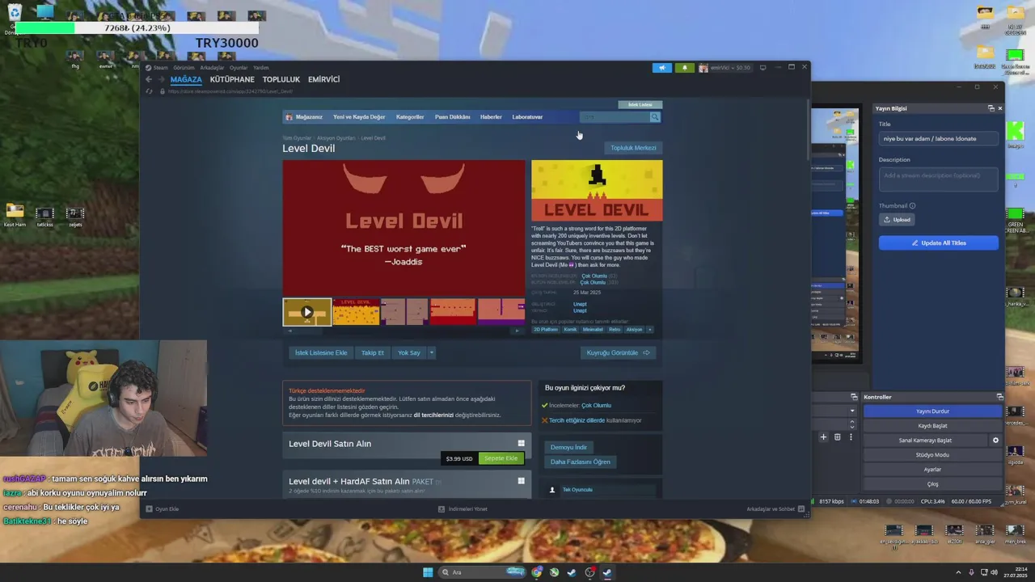Viewport: 1035px width, 582px height.
Task: Open Puan Dükkânı in store nav
Action: (452, 117)
